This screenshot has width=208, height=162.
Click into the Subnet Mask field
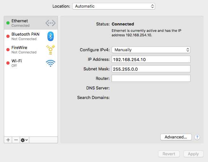(151, 69)
